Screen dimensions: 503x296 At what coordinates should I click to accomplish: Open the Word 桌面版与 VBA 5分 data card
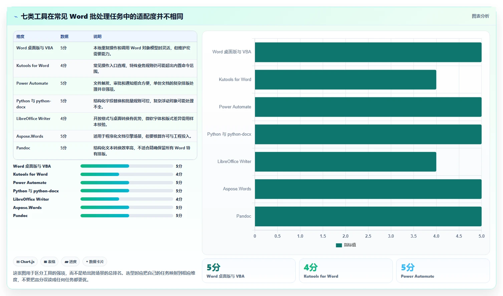[249, 271]
